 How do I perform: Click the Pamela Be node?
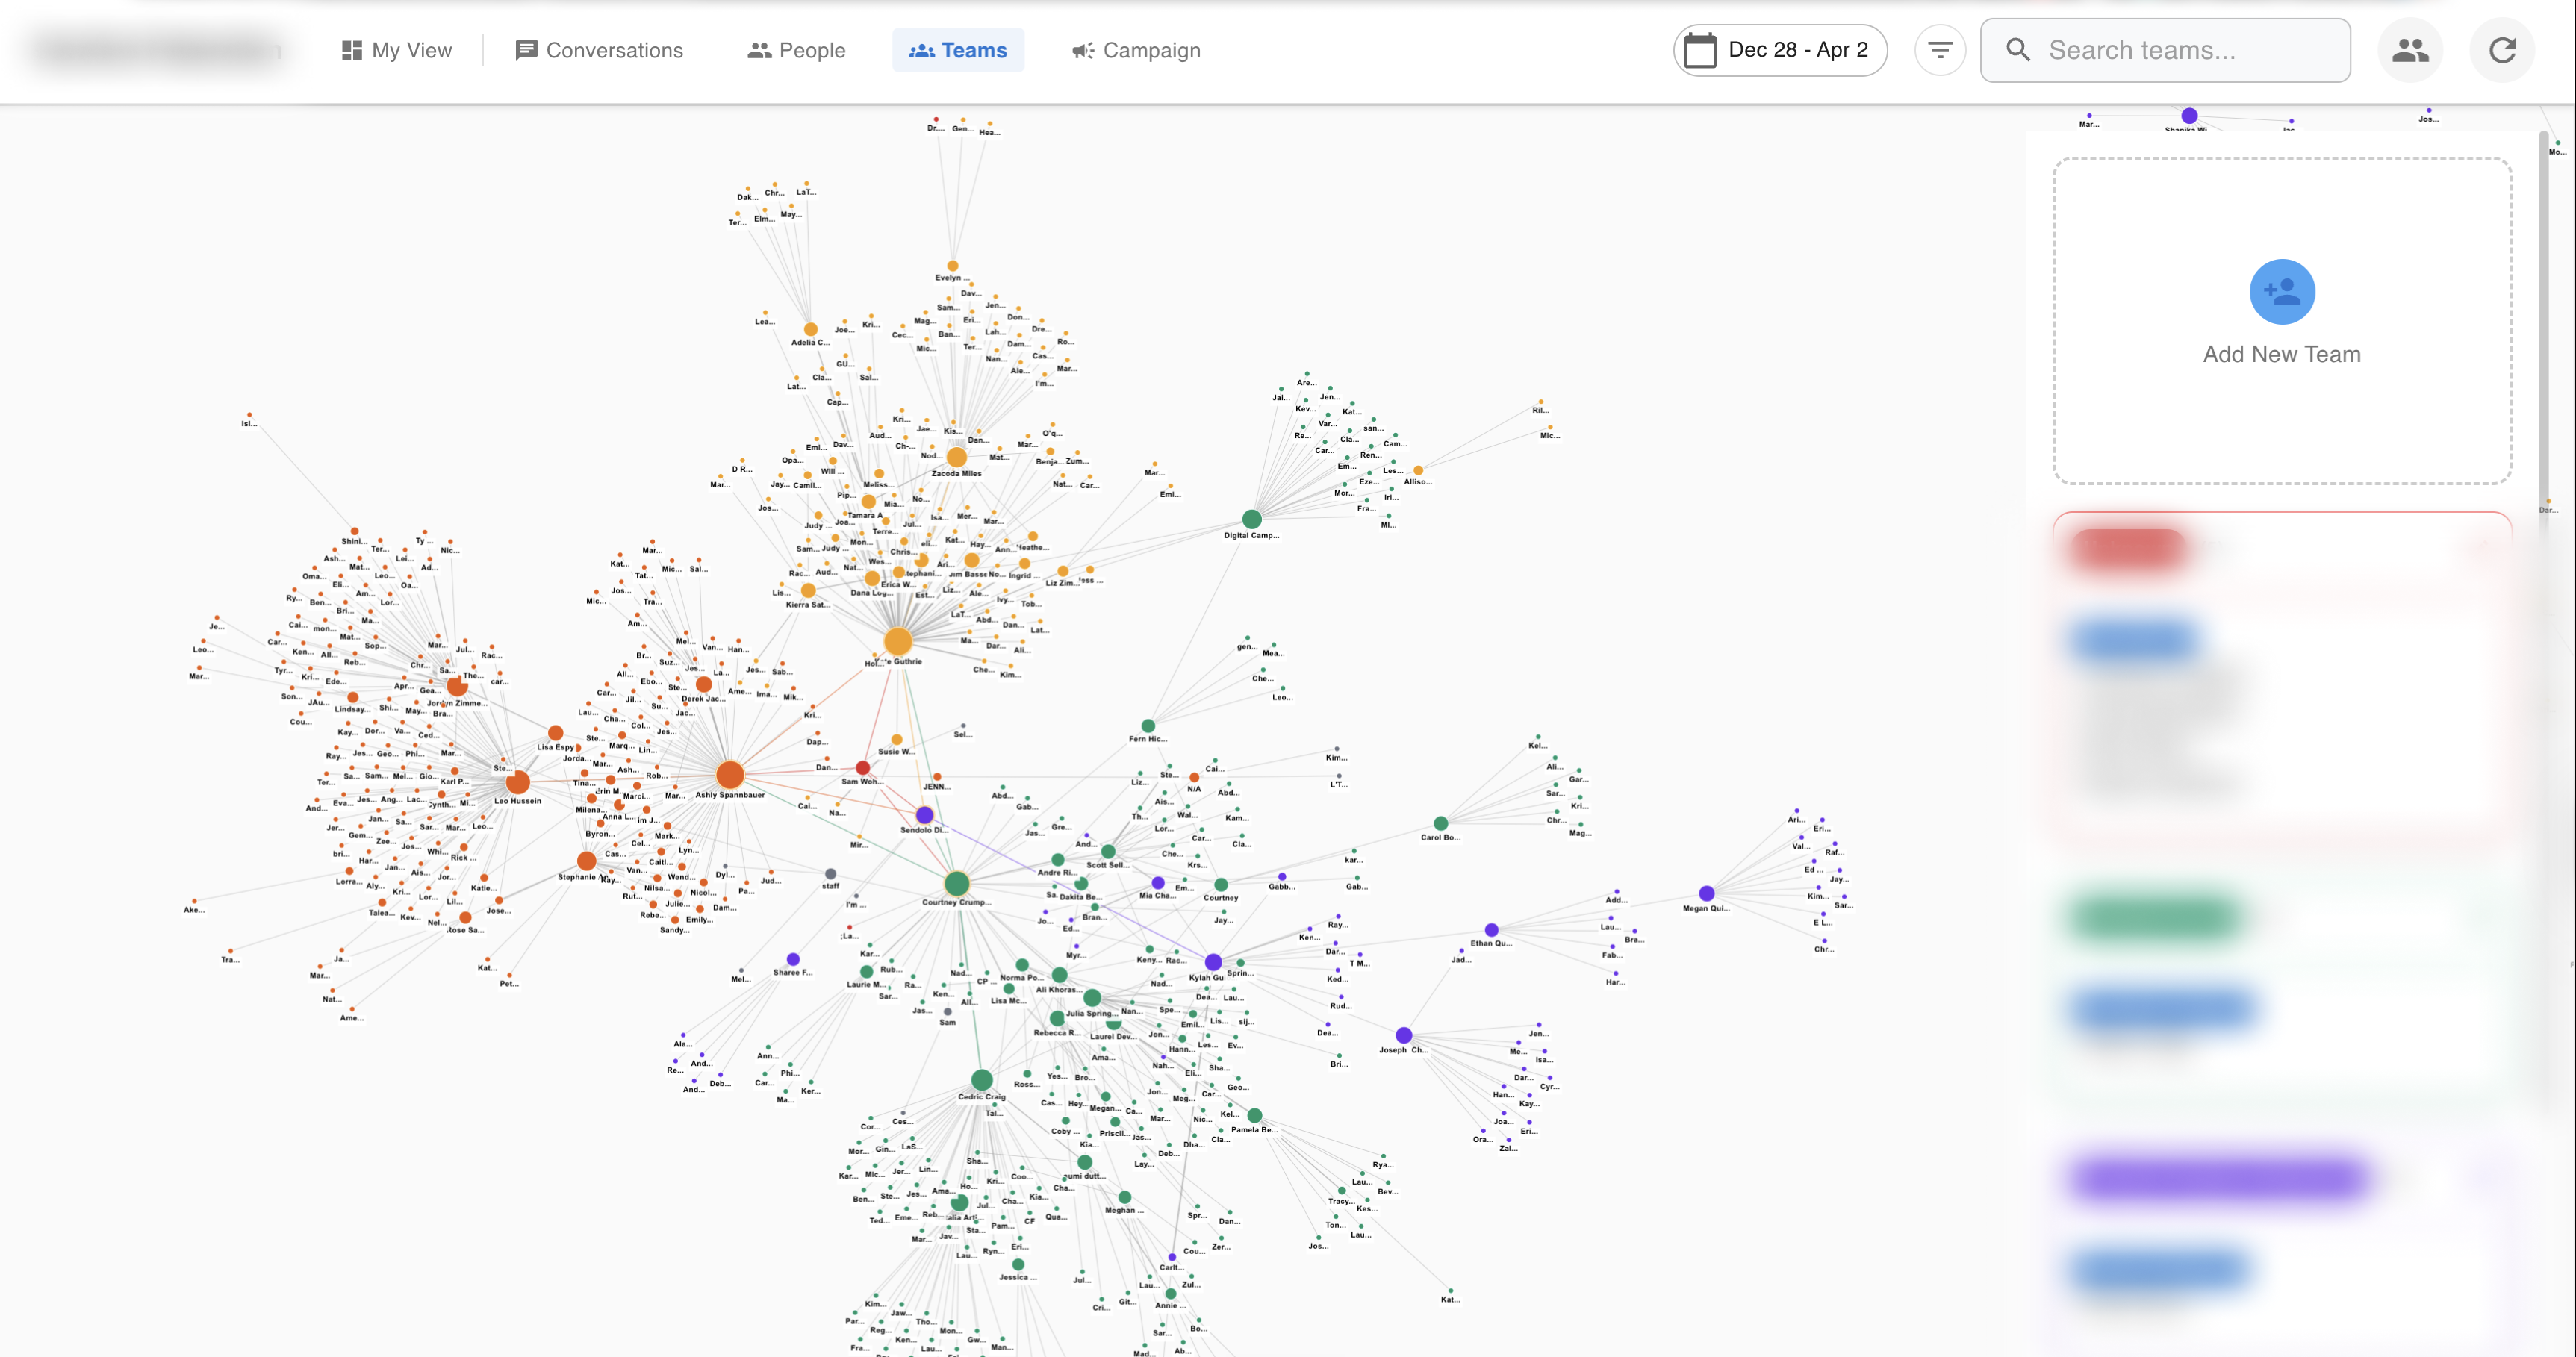point(1254,1116)
